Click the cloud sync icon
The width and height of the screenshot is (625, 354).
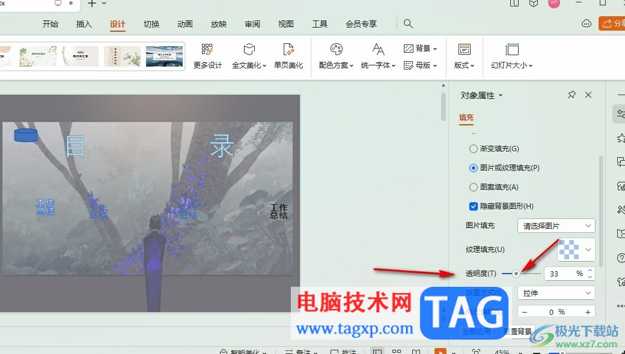587,23
